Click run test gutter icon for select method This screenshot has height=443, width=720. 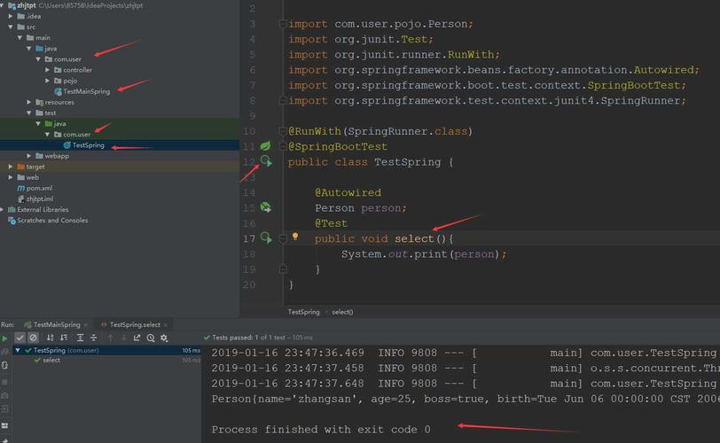[x=265, y=237]
